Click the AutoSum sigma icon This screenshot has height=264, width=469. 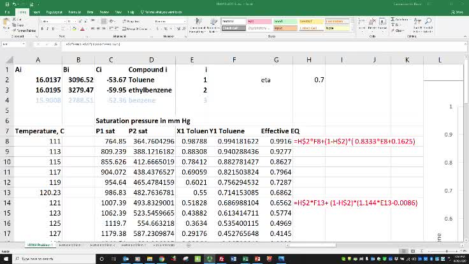394,20
